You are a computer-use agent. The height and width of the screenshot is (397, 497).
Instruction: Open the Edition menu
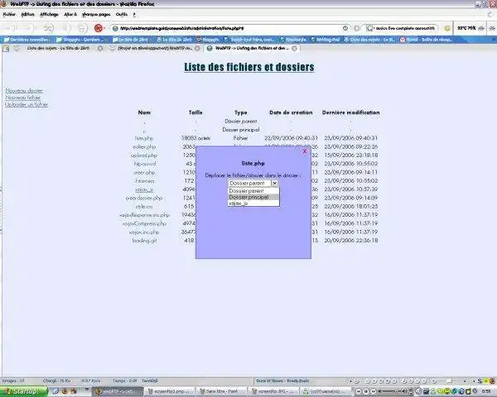[27, 14]
